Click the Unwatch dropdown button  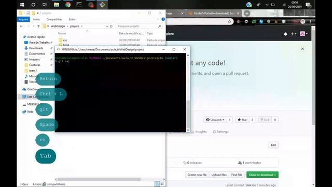(215, 120)
